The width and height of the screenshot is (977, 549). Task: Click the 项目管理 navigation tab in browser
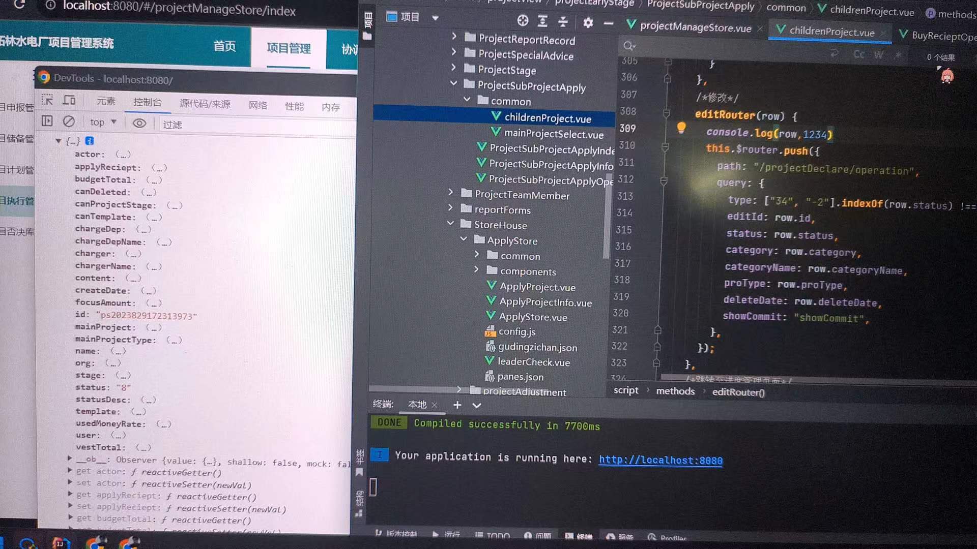pos(289,48)
